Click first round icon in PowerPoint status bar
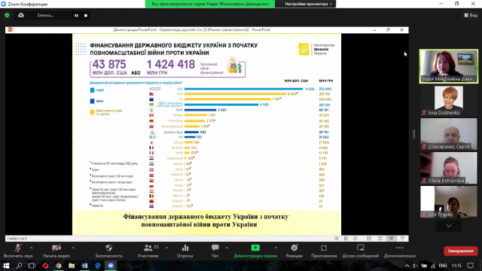This screenshot has width=482, height=271. tap(337, 239)
